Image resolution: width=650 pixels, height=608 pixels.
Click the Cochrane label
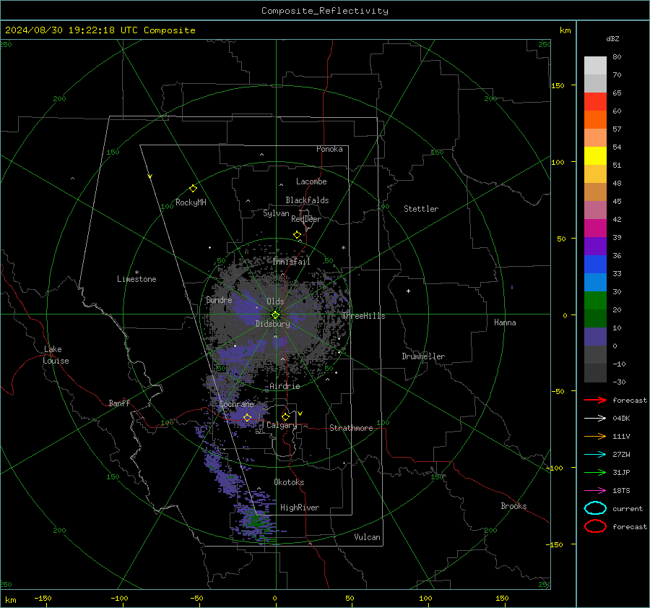pos(236,404)
